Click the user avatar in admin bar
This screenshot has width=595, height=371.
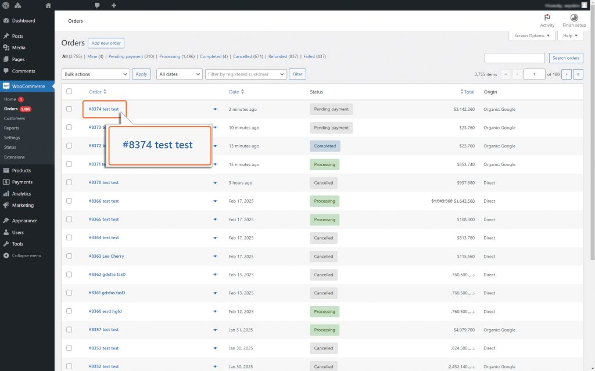585,5
